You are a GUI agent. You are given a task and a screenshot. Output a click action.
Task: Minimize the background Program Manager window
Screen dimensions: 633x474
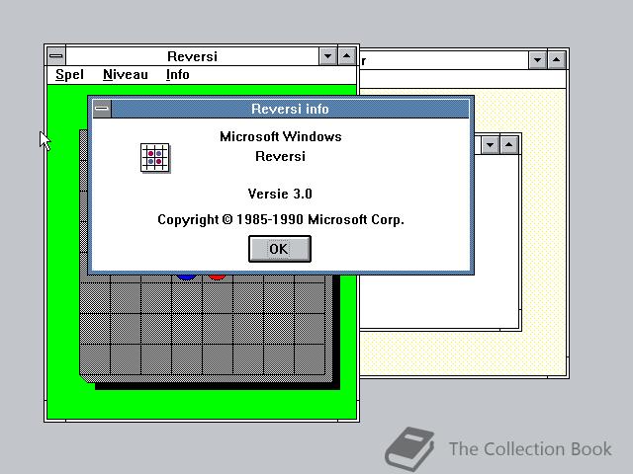[x=537, y=60]
